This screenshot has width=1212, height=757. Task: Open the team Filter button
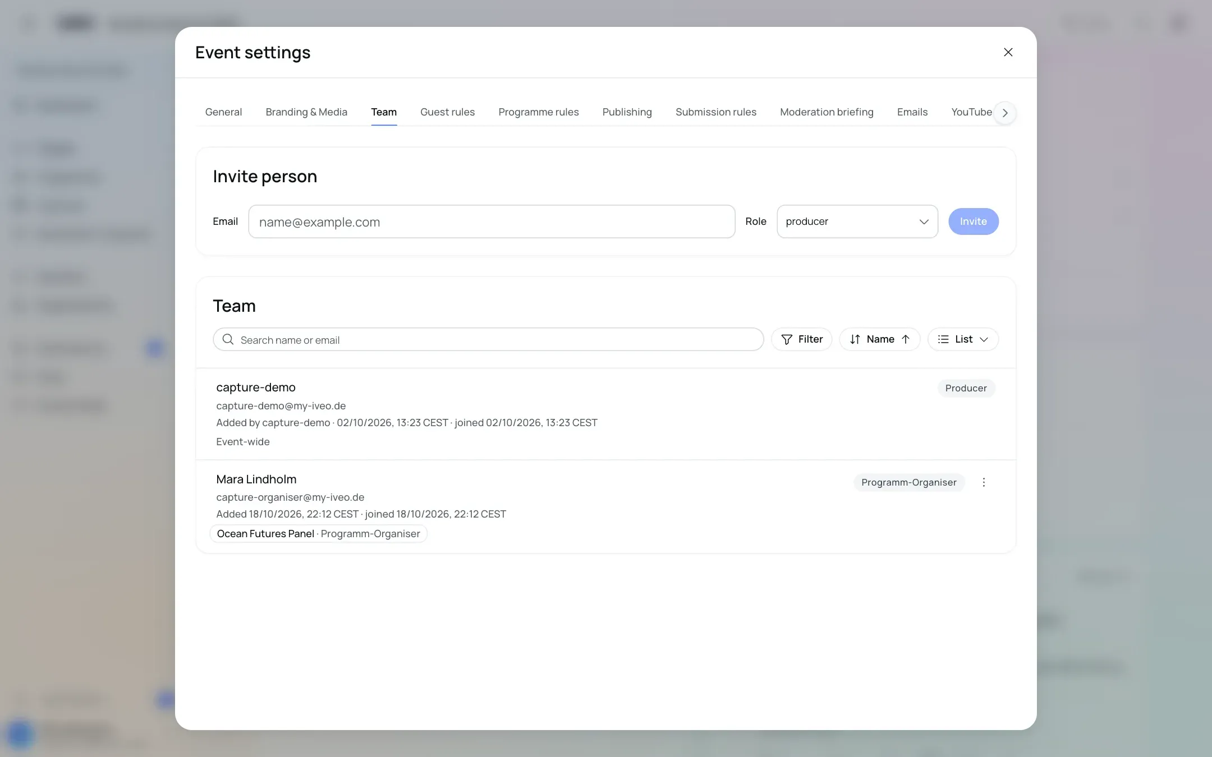[x=801, y=339]
